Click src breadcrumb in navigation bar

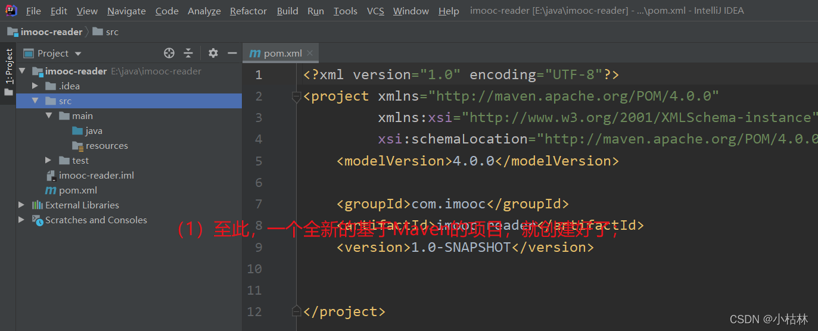coord(112,32)
